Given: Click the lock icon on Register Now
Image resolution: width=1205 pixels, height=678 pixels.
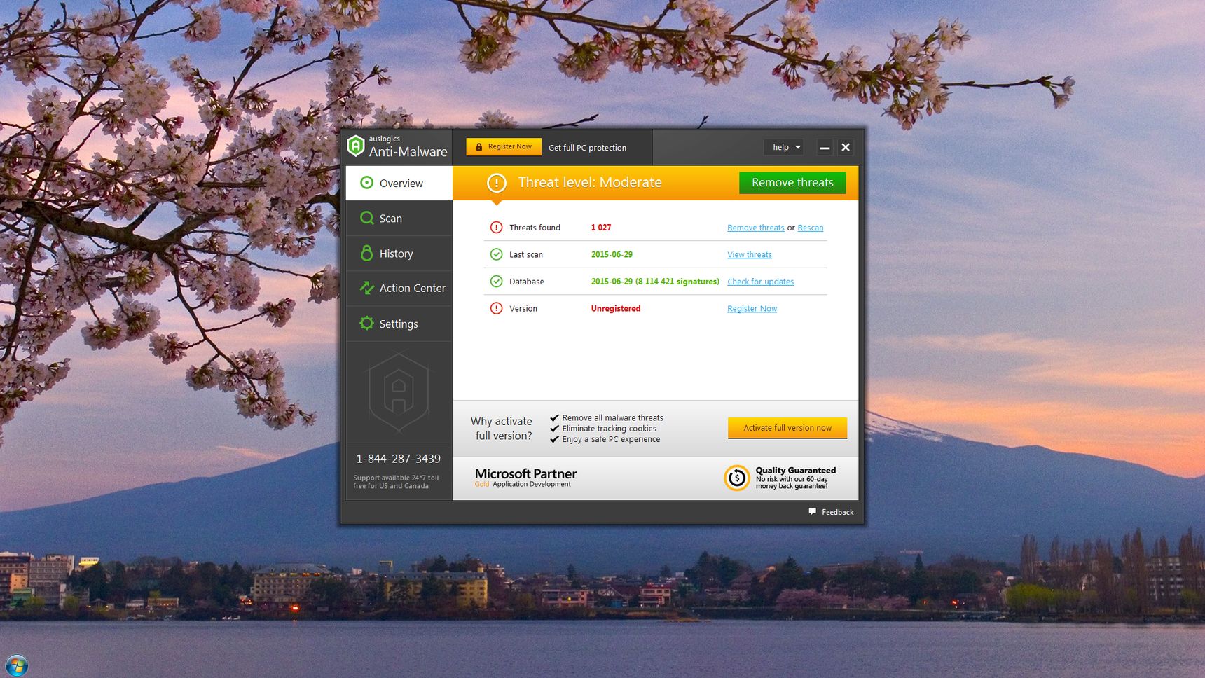Looking at the screenshot, I should 479,147.
